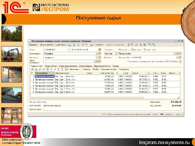Click ellipsis selector next to На склад
The image size is (195, 146).
coord(116,54)
